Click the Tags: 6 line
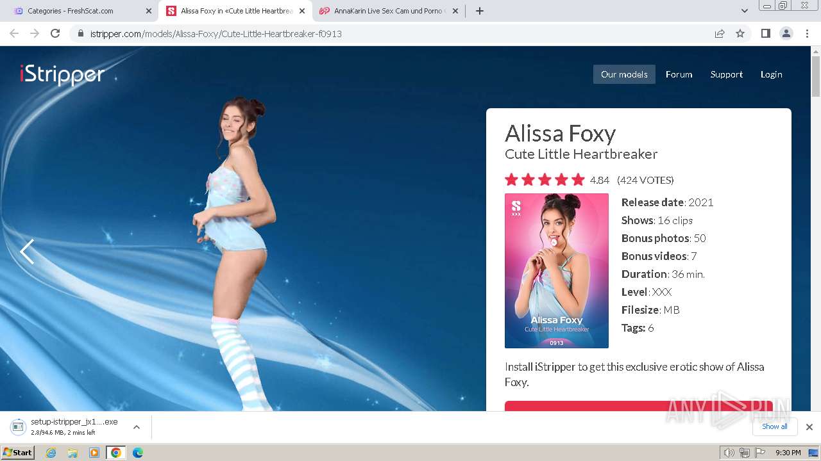This screenshot has width=821, height=461. click(x=638, y=328)
